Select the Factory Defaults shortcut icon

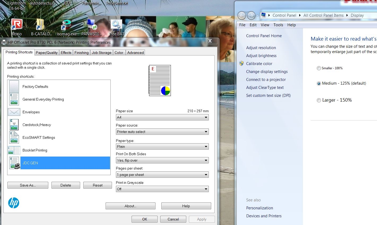(14, 86)
